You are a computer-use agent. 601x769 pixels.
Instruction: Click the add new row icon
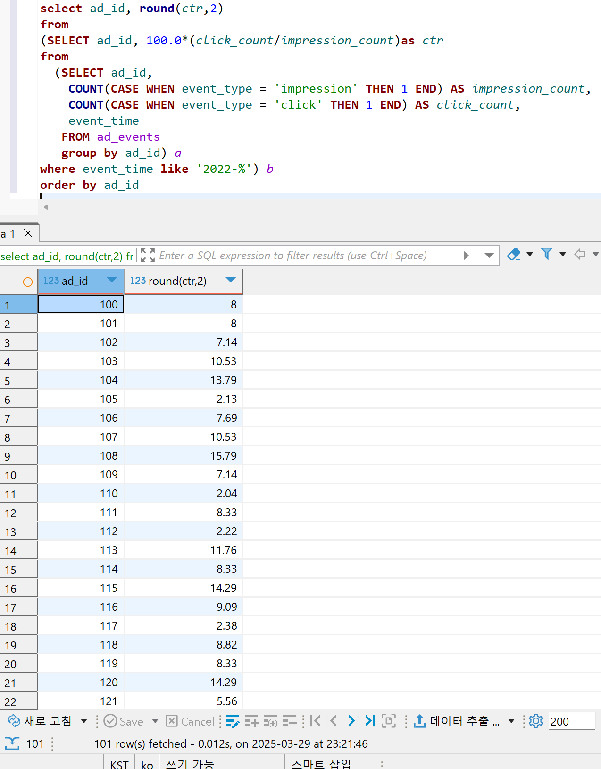click(x=251, y=721)
